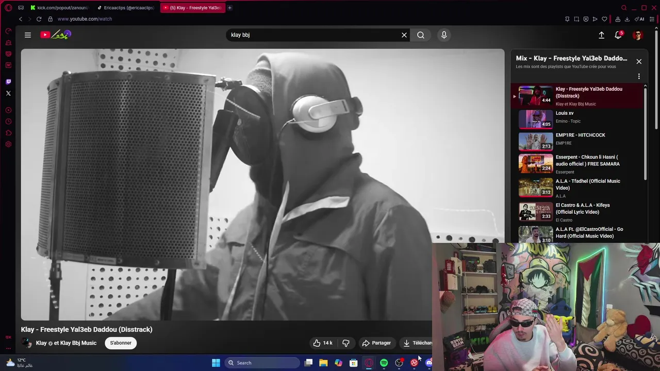Screen dimensions: 660x371
Task: Click the Télécharger download button
Action: (416, 343)
